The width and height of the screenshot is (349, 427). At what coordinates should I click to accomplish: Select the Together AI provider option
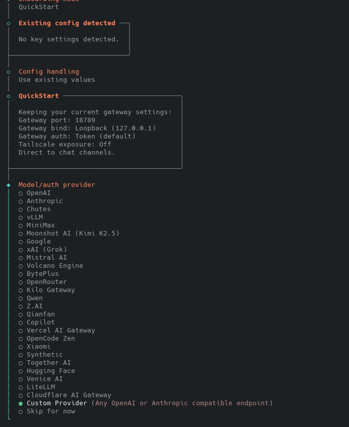click(48, 363)
